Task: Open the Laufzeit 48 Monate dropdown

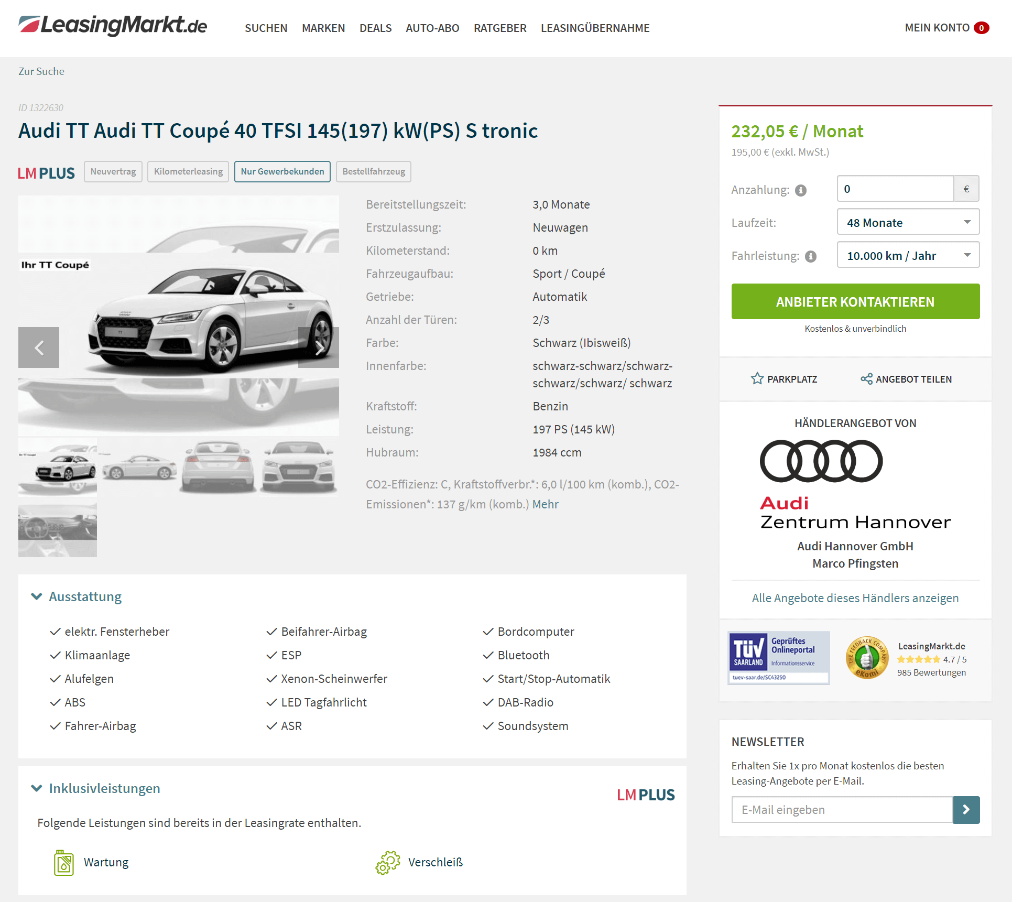Action: point(908,222)
